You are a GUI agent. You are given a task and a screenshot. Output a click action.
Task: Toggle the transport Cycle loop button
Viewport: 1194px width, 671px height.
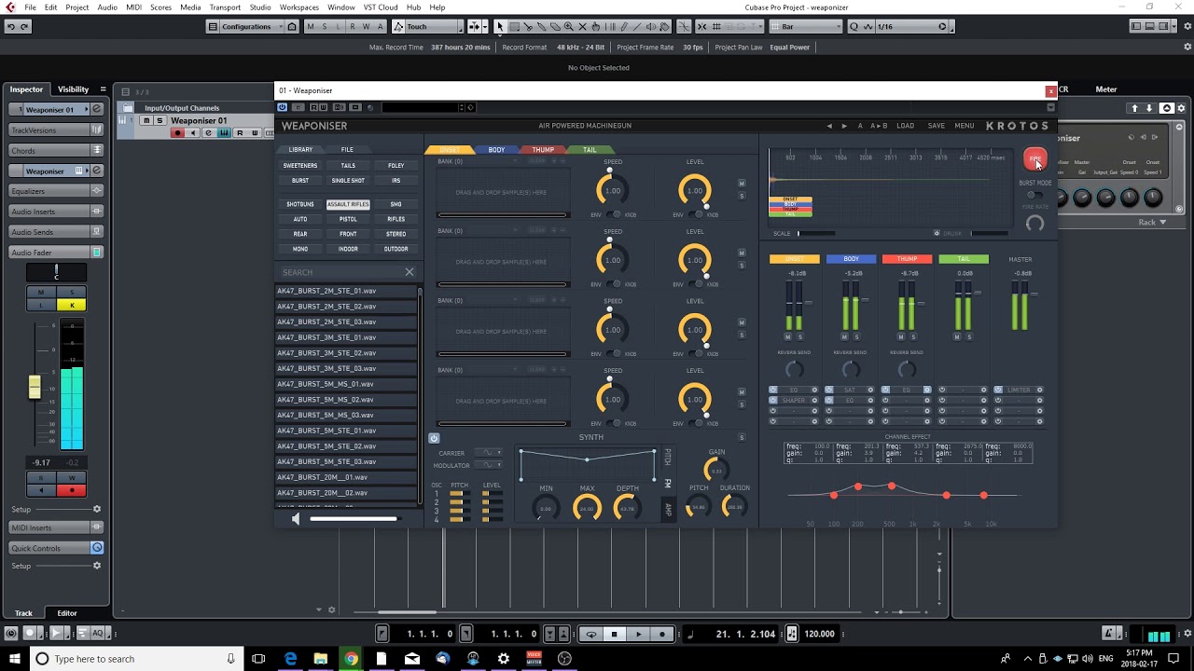(590, 635)
